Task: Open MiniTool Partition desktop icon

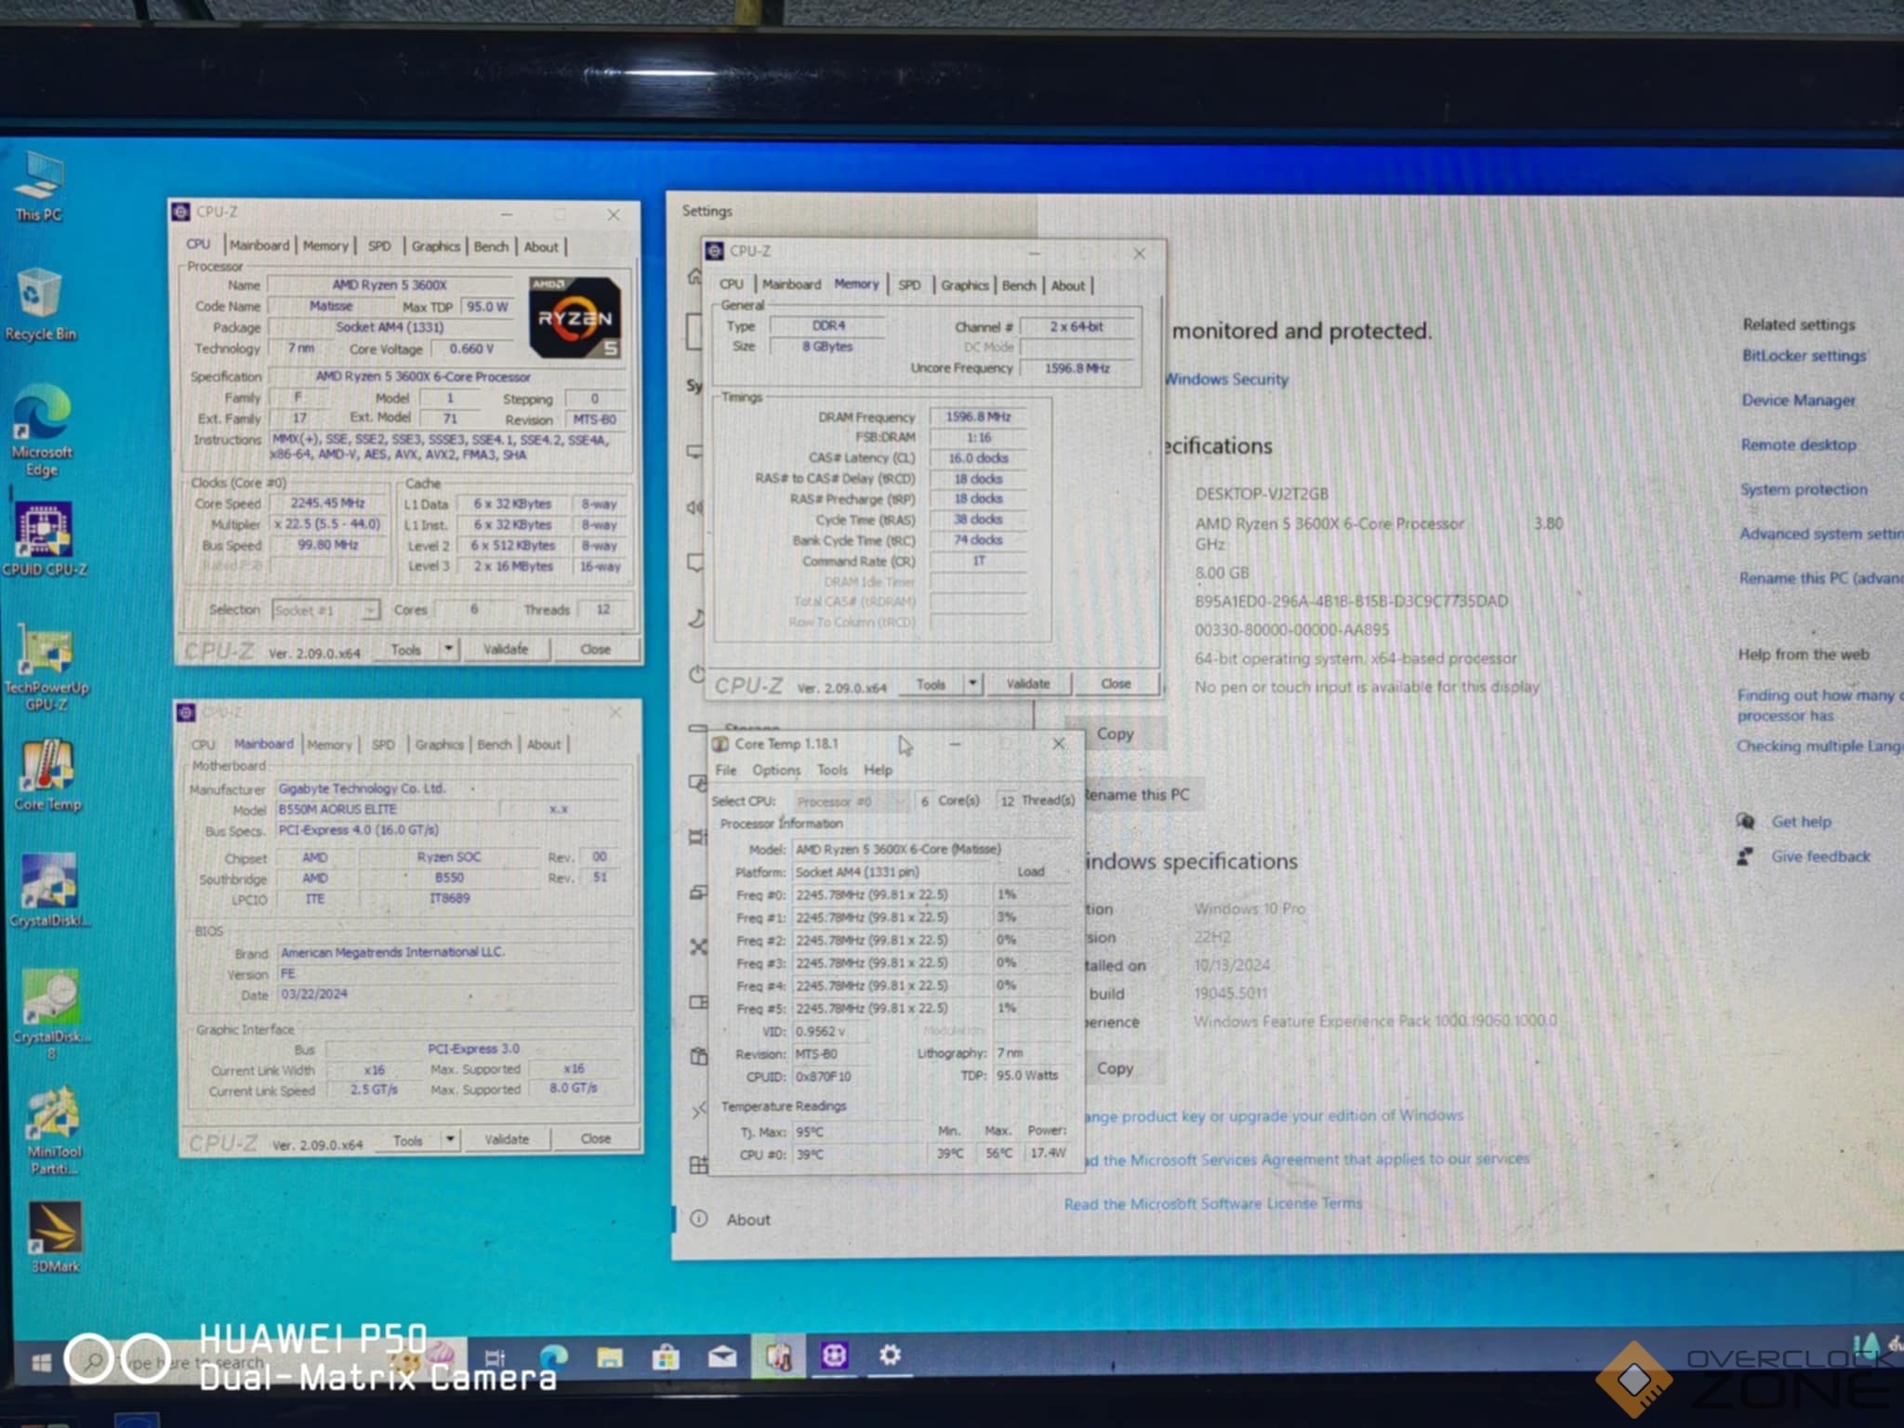Action: 54,1115
